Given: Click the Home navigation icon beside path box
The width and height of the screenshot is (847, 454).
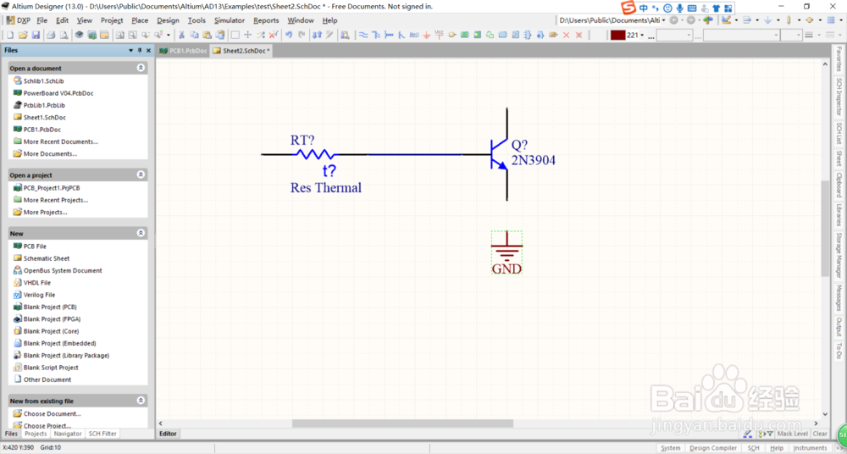Looking at the screenshot, I should pyautogui.click(x=707, y=20).
